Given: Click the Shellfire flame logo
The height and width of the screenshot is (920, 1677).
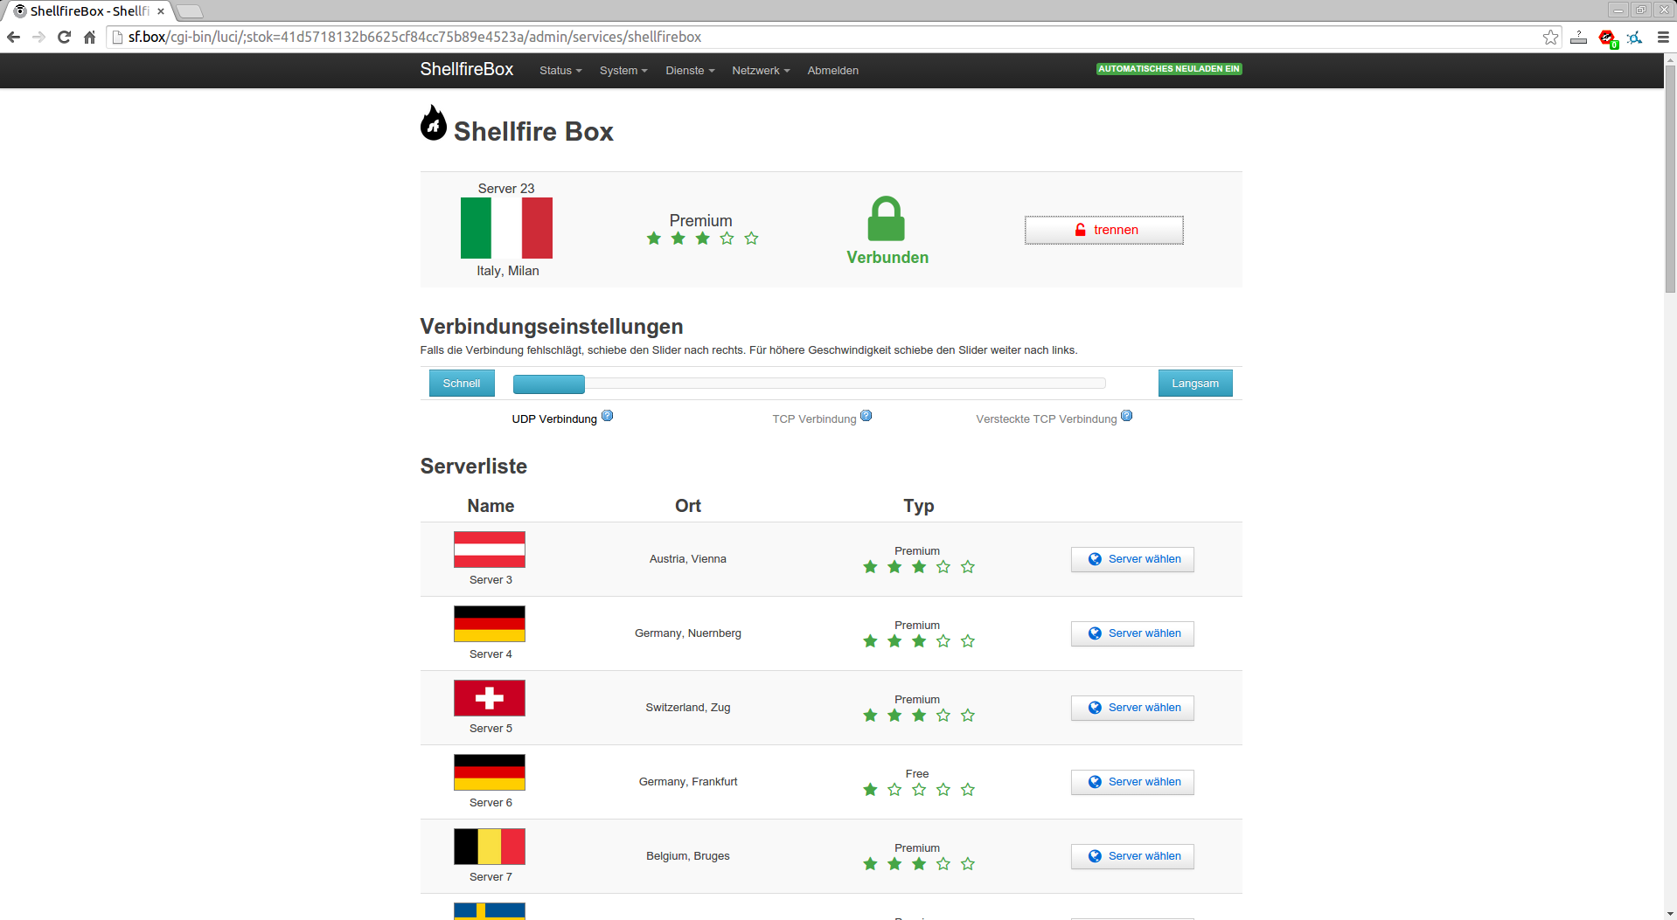Looking at the screenshot, I should click(x=433, y=123).
